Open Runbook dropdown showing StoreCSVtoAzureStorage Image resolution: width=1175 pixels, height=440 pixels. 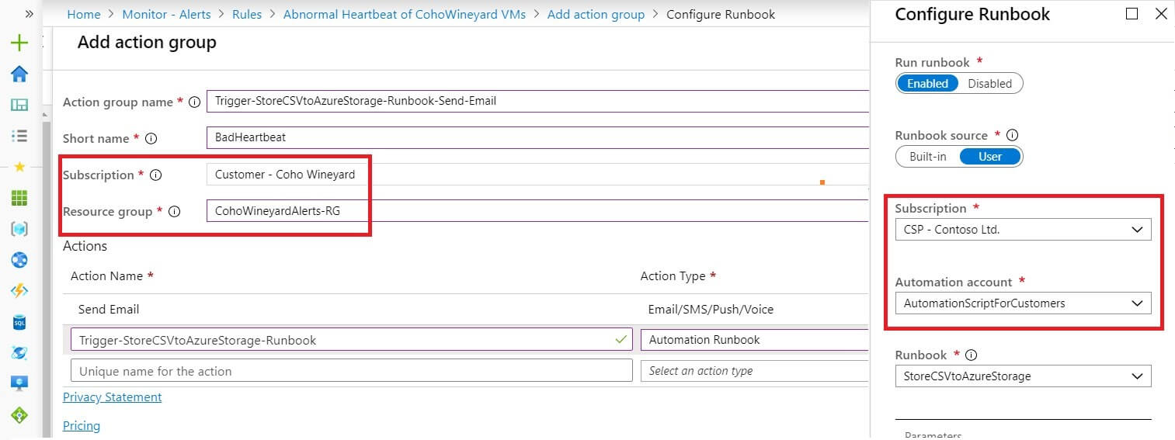point(1023,376)
